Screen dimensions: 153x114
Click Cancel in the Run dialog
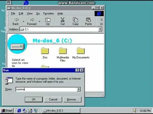[x=53, y=99]
